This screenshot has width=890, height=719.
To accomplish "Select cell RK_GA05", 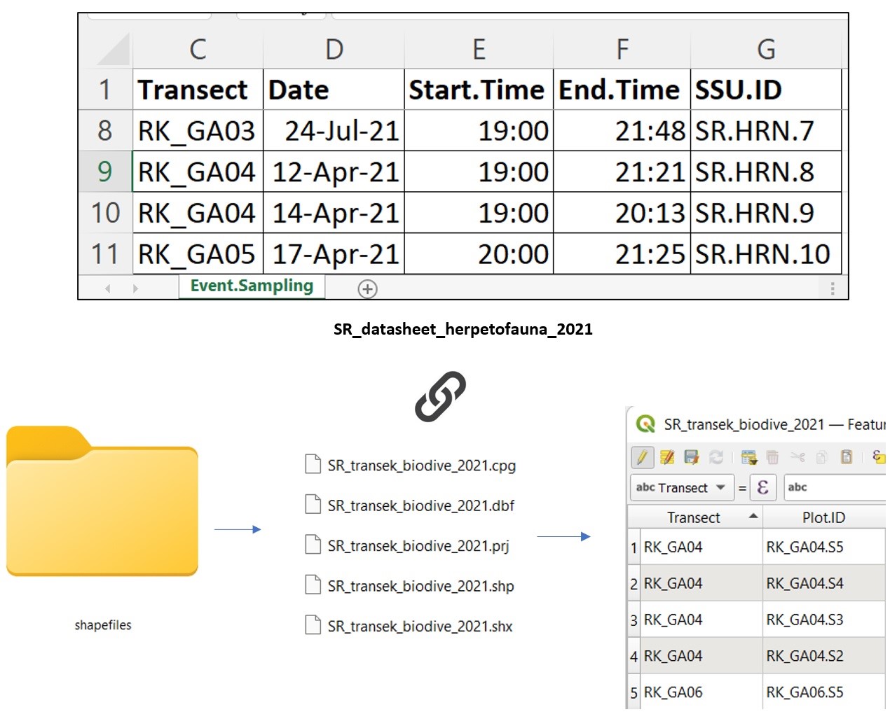I will [198, 253].
